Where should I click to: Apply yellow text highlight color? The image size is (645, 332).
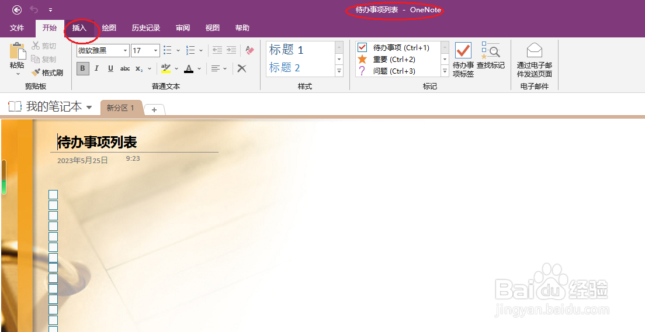[x=166, y=68]
